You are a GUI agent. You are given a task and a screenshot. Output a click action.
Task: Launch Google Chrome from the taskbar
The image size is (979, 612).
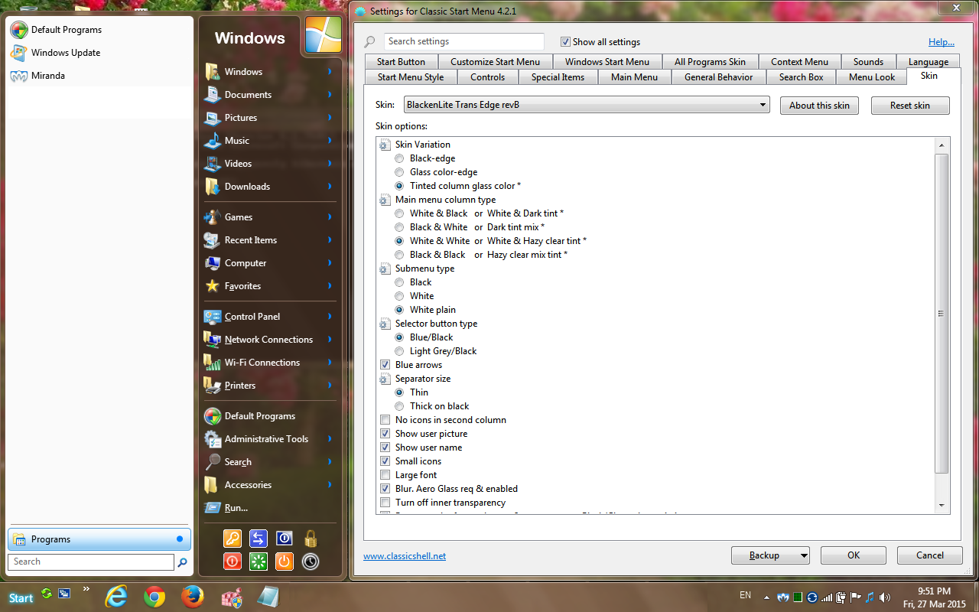tap(154, 597)
